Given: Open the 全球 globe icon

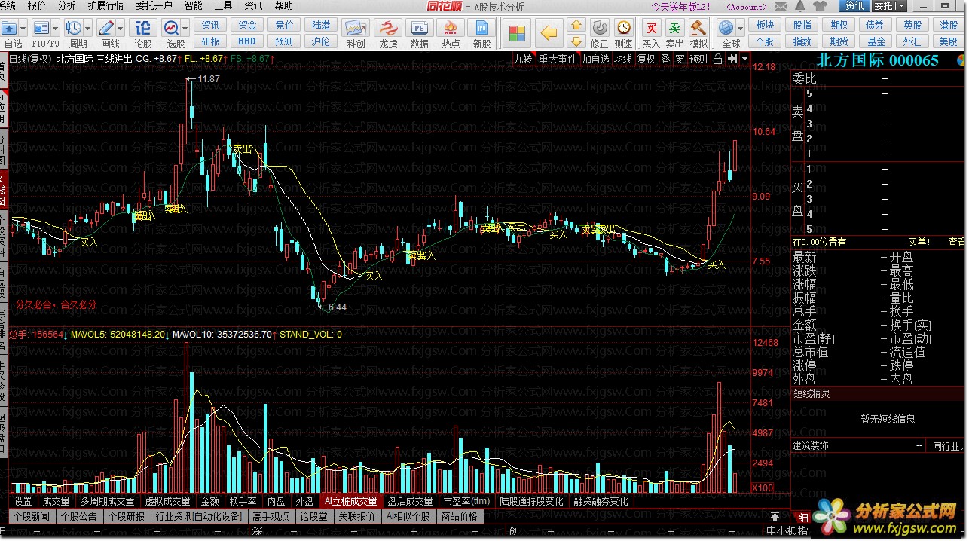Looking at the screenshot, I should pos(726,28).
